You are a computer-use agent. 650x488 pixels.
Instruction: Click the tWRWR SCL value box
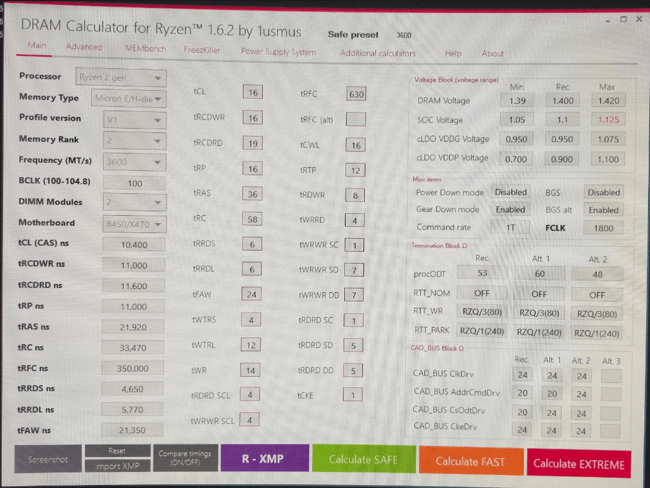[x=250, y=420]
